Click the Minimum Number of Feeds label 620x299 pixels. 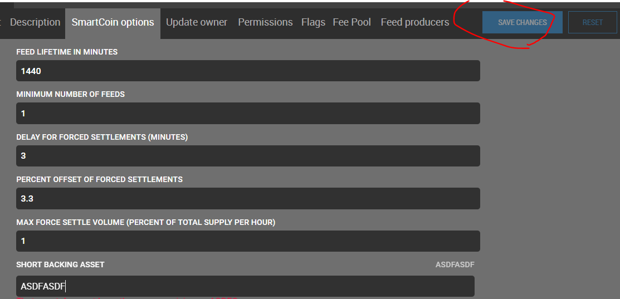click(70, 94)
